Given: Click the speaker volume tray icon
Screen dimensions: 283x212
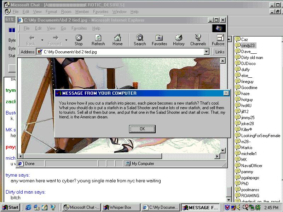Looking at the screenshot, I should click(x=238, y=207).
